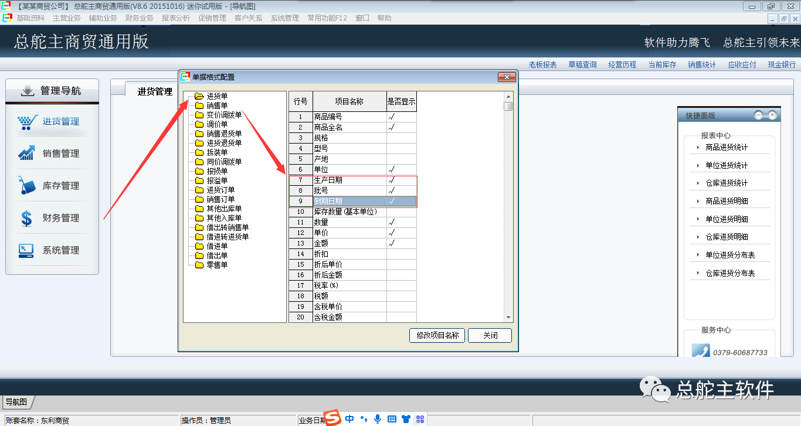The width and height of the screenshot is (801, 426).
Task: Toggle 是否显示 for 数量 row 11
Action: 402,222
